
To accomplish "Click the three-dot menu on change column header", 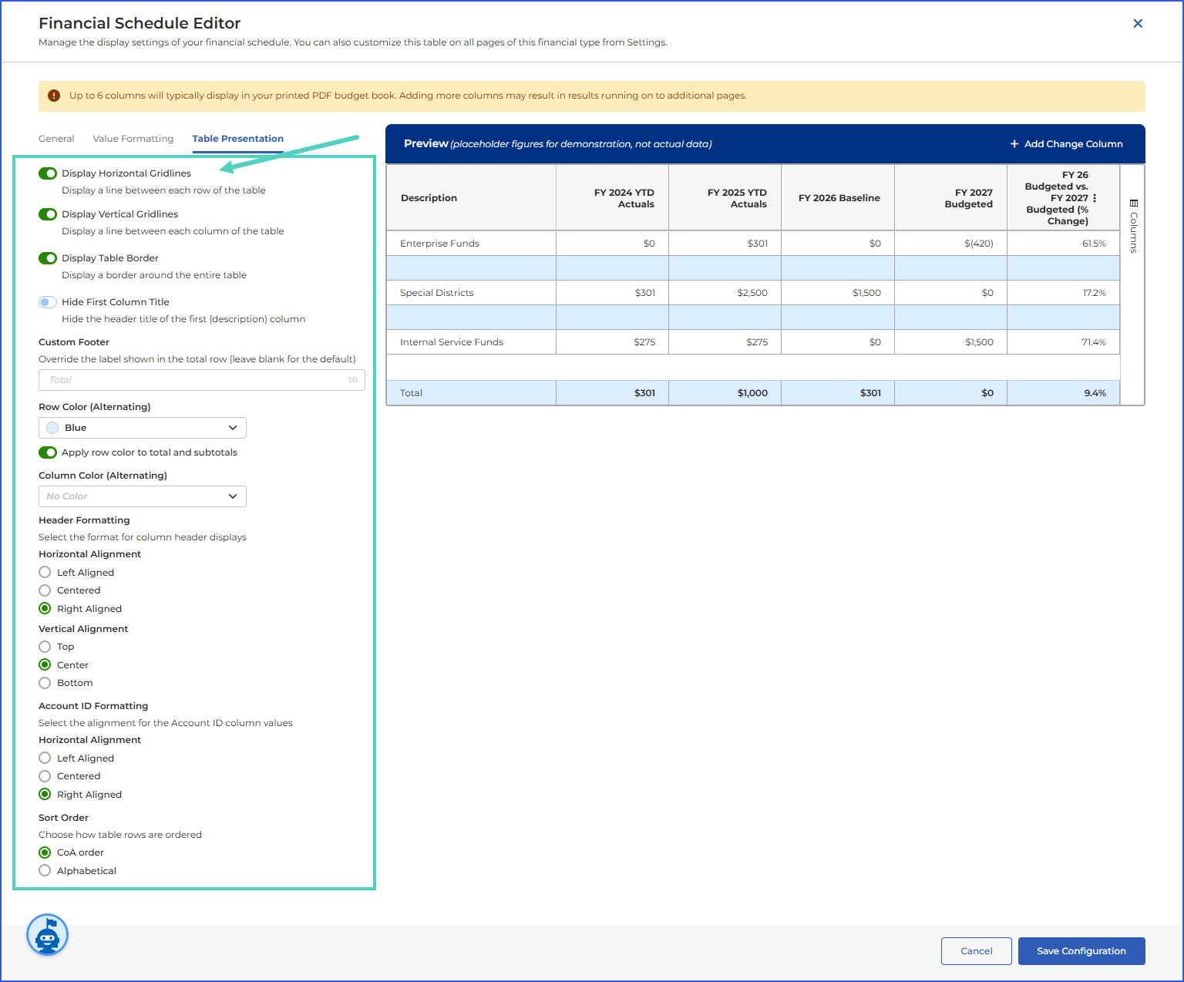I will point(1095,198).
